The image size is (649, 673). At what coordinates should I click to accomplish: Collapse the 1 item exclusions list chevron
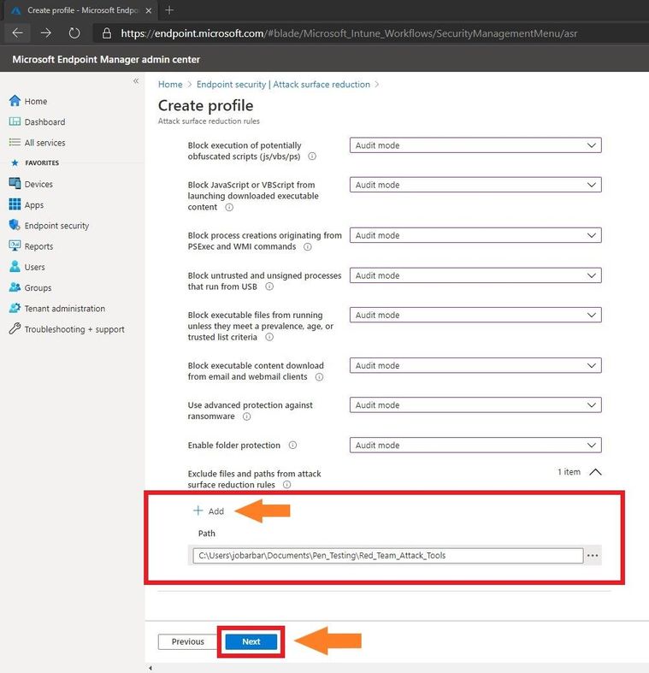[595, 472]
